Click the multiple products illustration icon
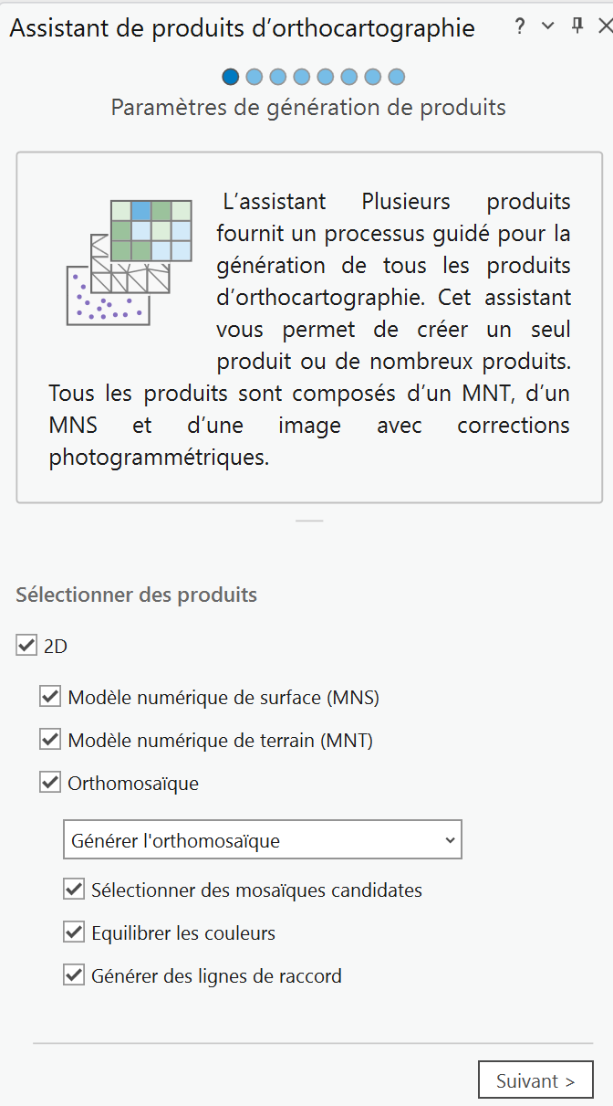 pyautogui.click(x=130, y=262)
